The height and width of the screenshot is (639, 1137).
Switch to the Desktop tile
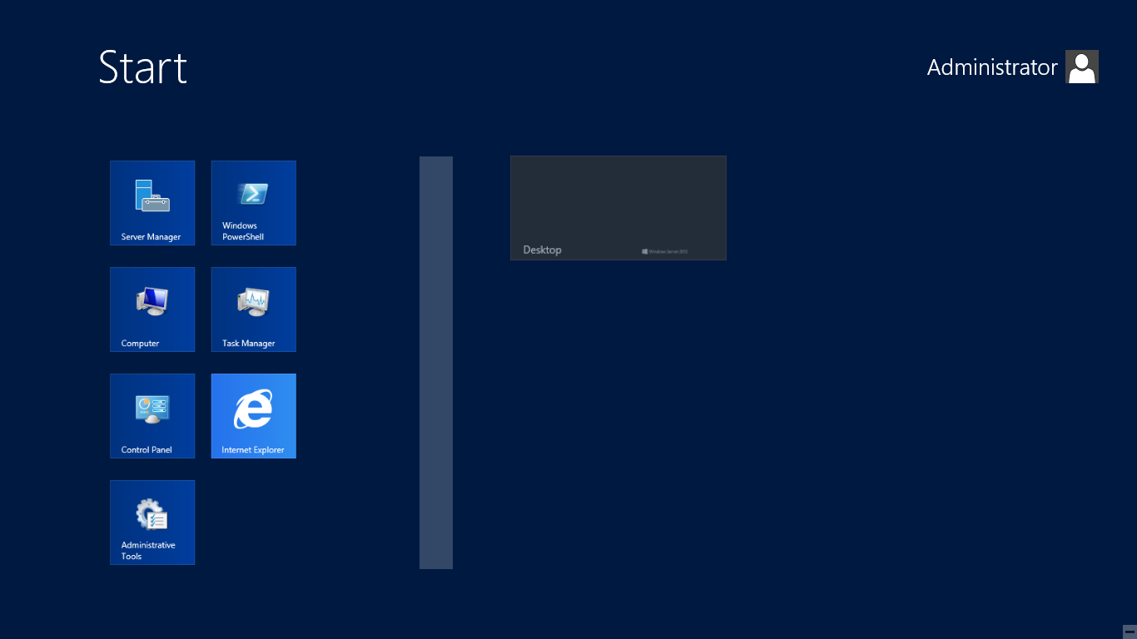click(x=618, y=208)
